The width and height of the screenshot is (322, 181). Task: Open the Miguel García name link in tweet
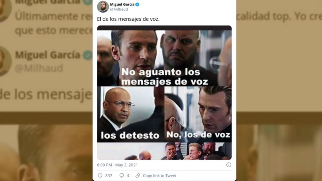click(x=122, y=4)
